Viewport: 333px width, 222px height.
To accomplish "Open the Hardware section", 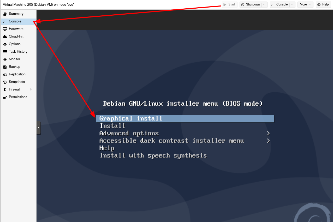I will pyautogui.click(x=19, y=29).
